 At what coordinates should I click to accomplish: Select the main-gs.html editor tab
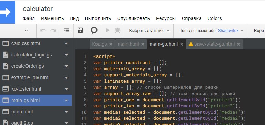(x=164, y=44)
